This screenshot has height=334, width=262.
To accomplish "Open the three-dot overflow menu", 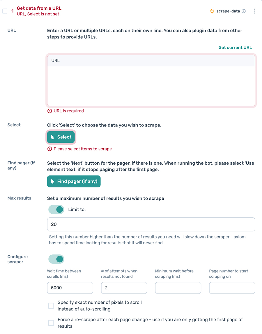I will 255,11.
